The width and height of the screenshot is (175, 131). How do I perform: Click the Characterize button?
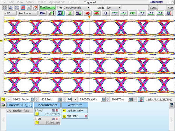point(14,111)
